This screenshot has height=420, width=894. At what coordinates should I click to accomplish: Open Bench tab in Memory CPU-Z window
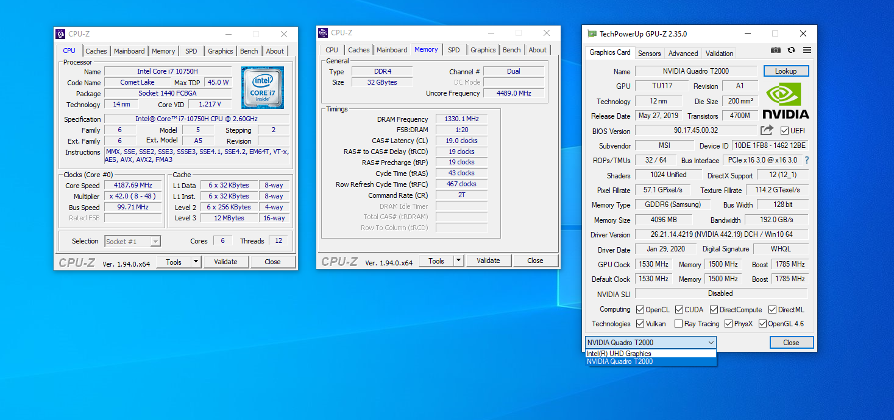point(512,50)
